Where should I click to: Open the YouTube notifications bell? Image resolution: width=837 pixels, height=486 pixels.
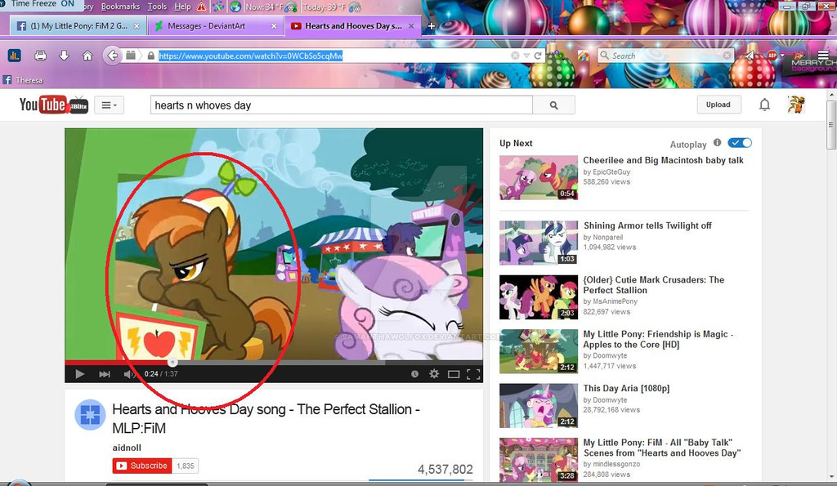click(x=765, y=105)
